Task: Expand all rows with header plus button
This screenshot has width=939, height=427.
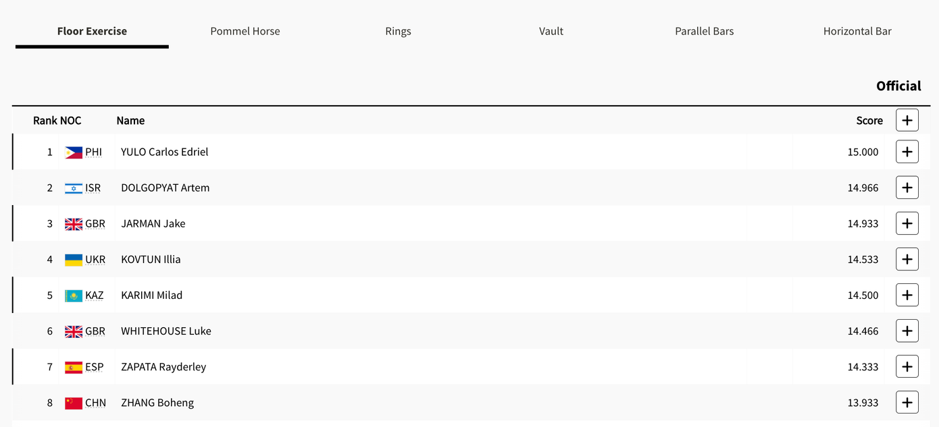Action: (907, 120)
